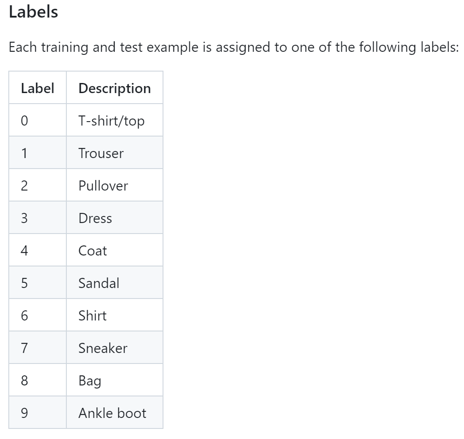Select the Ankle boot description cell
This screenshot has height=439, width=464.
(x=115, y=413)
